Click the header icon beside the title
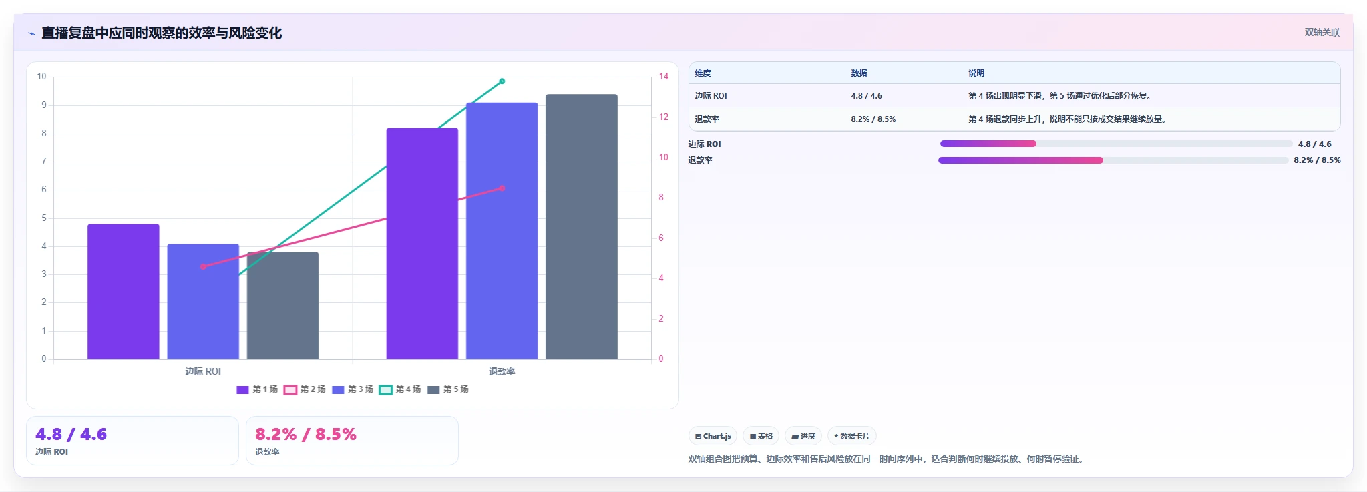Image resolution: width=1367 pixels, height=492 pixels. (31, 33)
